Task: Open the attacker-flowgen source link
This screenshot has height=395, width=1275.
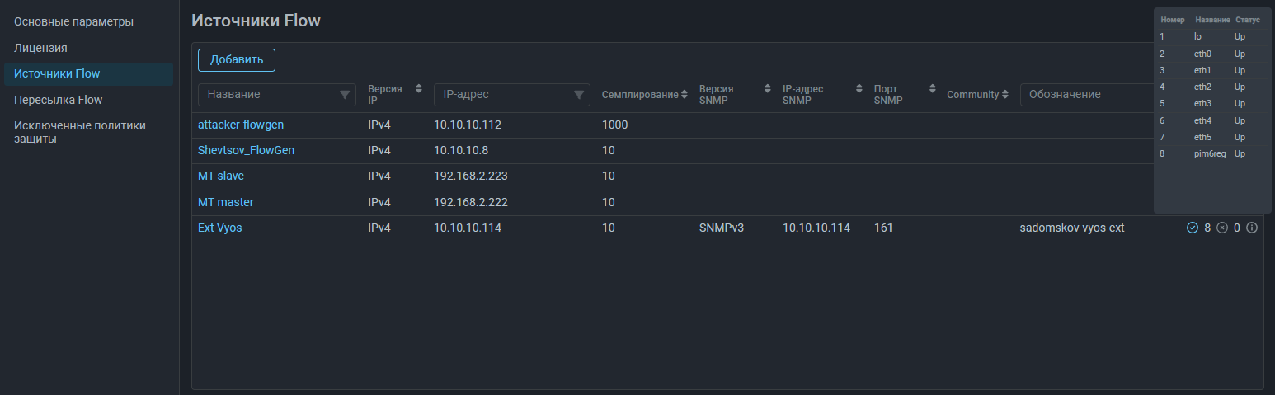Action: click(x=241, y=125)
